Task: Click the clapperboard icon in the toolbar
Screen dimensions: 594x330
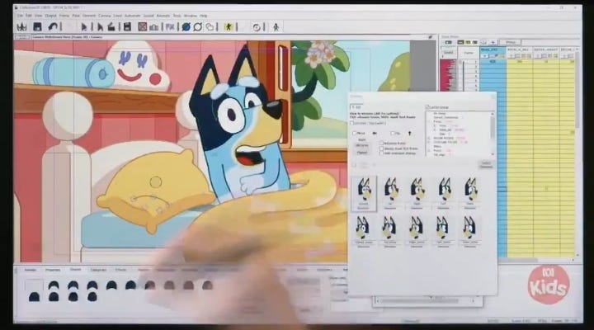Action: 111,27
